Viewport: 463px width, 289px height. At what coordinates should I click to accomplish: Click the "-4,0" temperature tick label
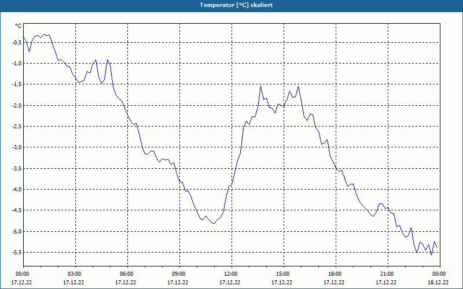tap(17, 190)
